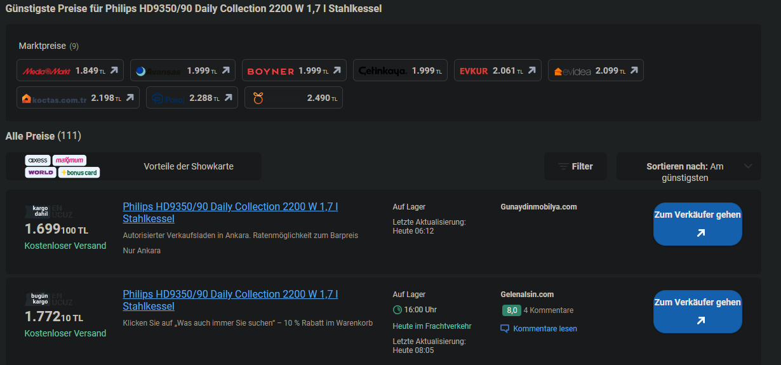Click Kostenloser Versand under 1.772 TL

coord(65,333)
